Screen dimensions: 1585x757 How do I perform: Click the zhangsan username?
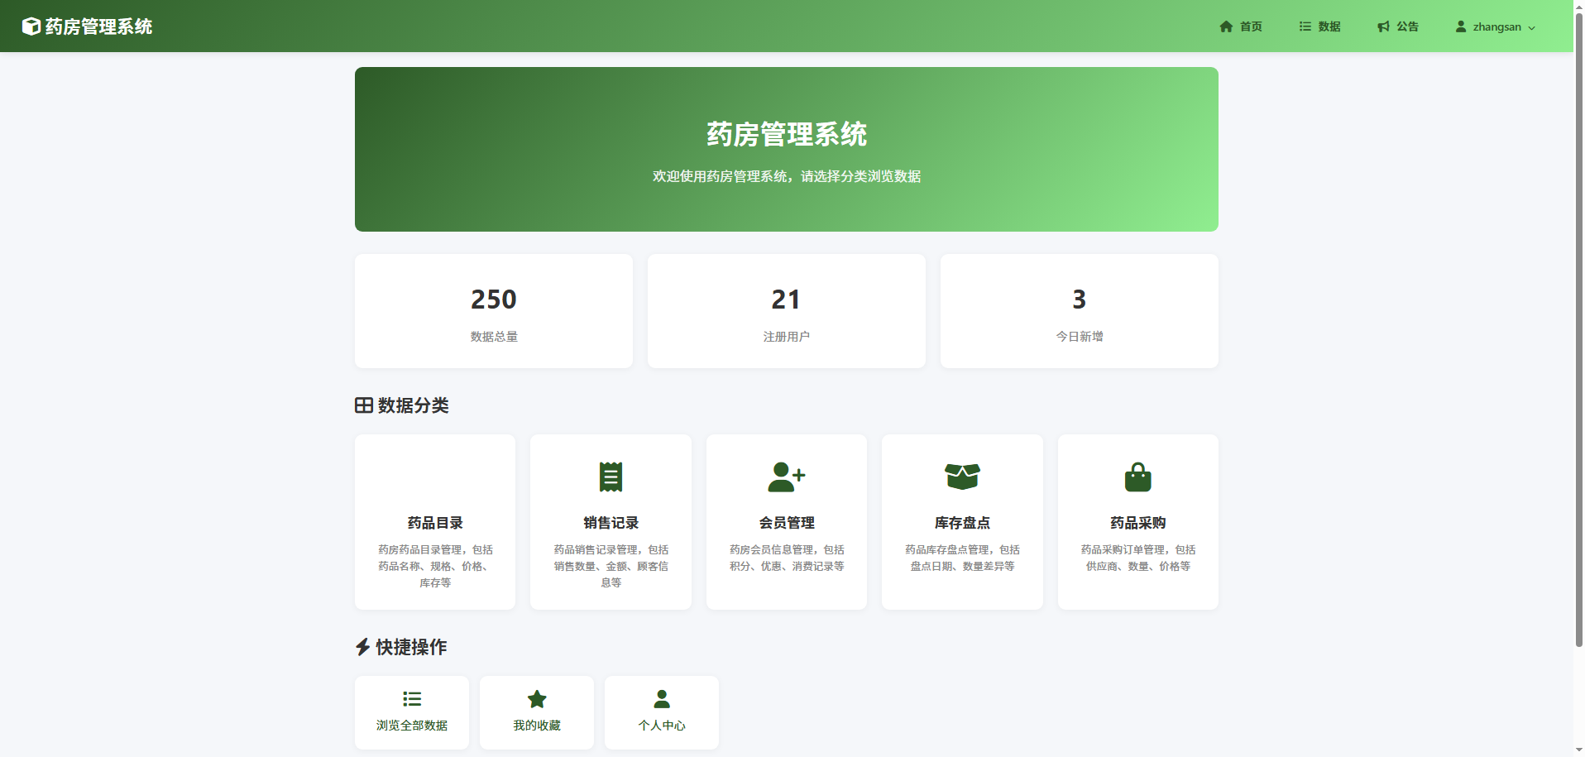pyautogui.click(x=1496, y=26)
